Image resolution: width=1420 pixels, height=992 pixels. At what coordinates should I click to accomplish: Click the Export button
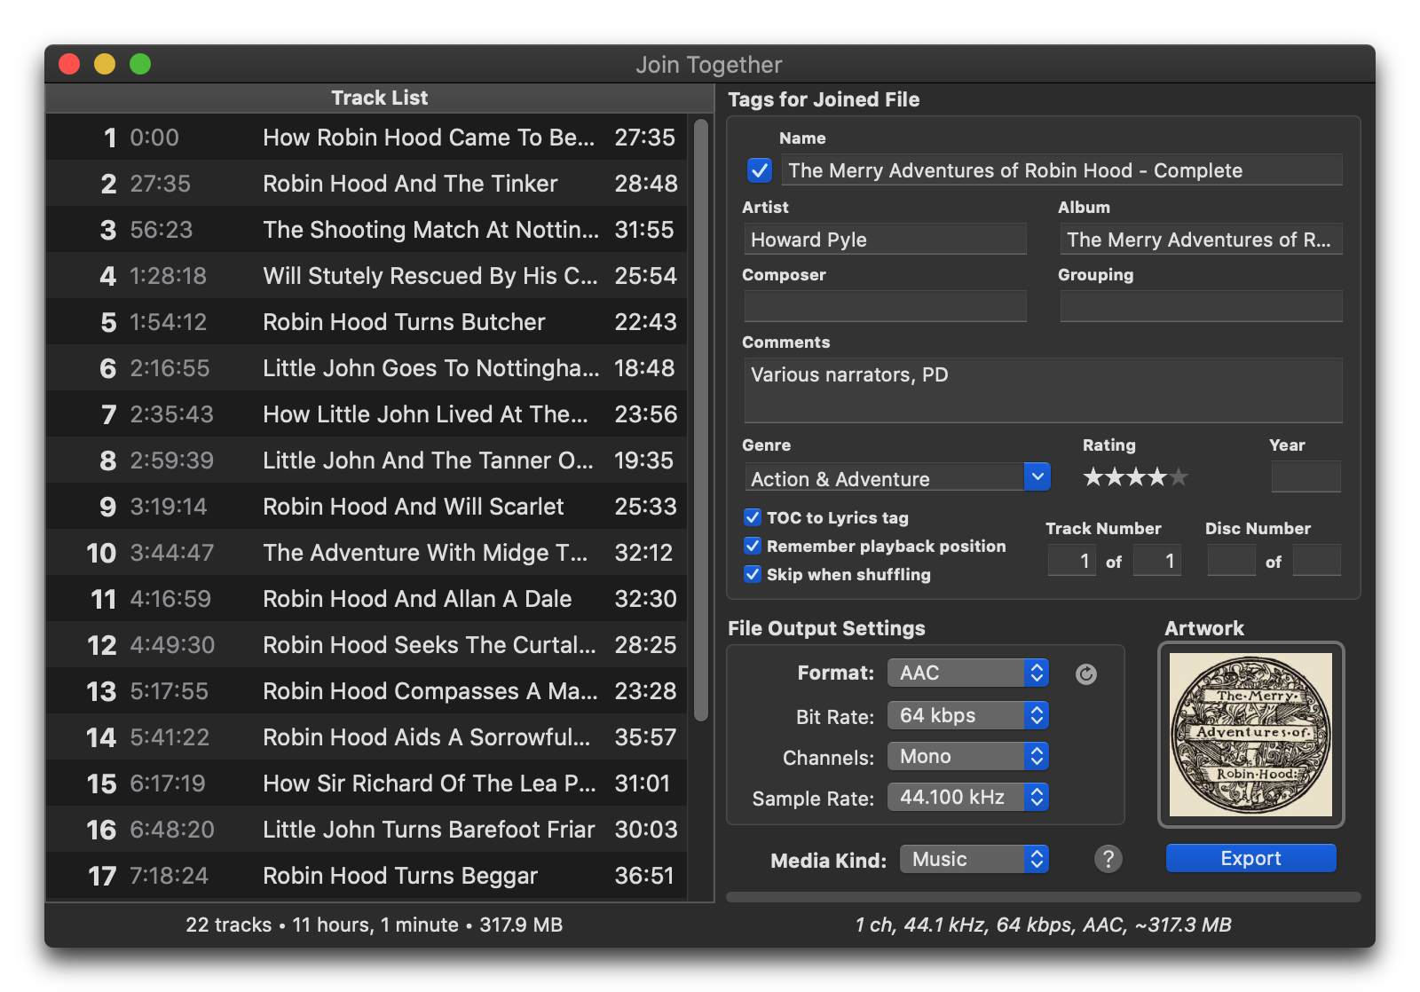click(1250, 858)
